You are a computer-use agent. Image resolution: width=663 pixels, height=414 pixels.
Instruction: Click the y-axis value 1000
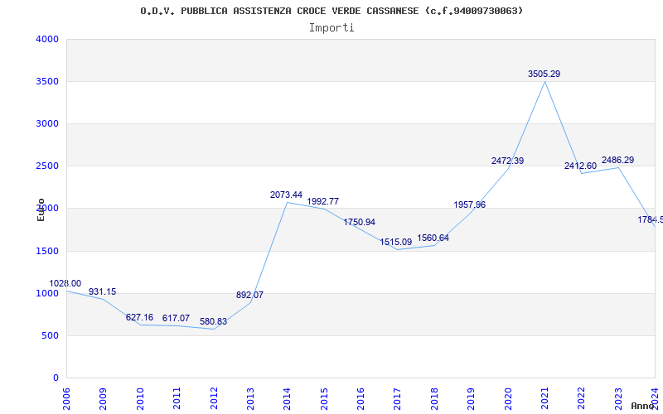click(x=47, y=294)
